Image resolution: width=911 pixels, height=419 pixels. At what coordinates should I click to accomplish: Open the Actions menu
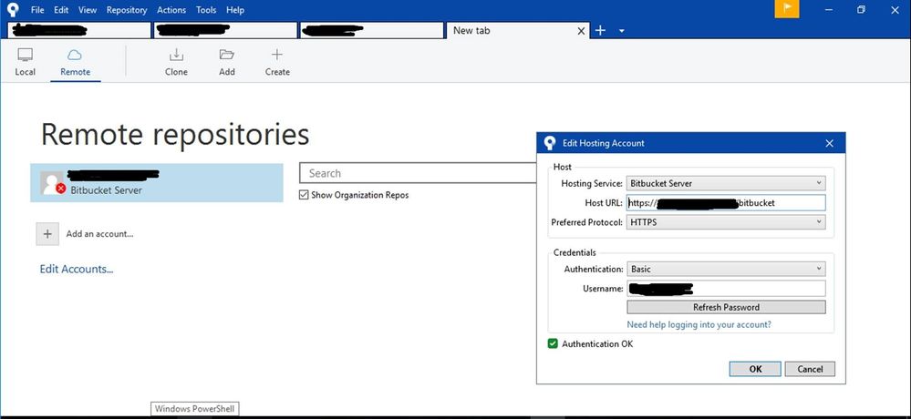[x=171, y=10]
